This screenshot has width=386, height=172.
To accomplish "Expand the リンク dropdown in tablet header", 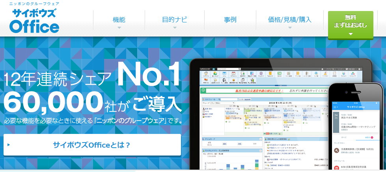I will (341, 70).
